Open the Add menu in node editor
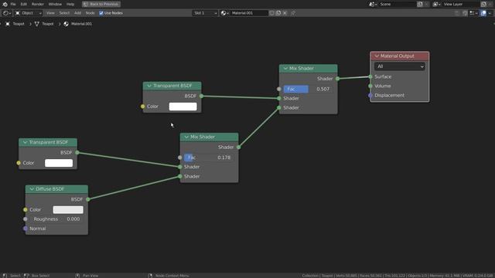495x278 pixels. (x=77, y=13)
